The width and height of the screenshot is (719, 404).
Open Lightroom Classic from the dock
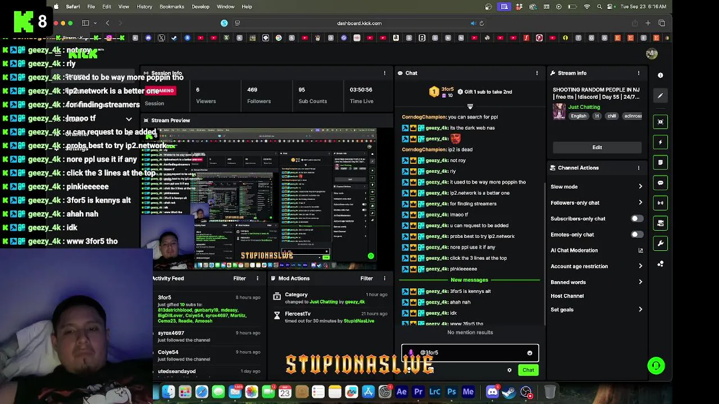pos(435,392)
